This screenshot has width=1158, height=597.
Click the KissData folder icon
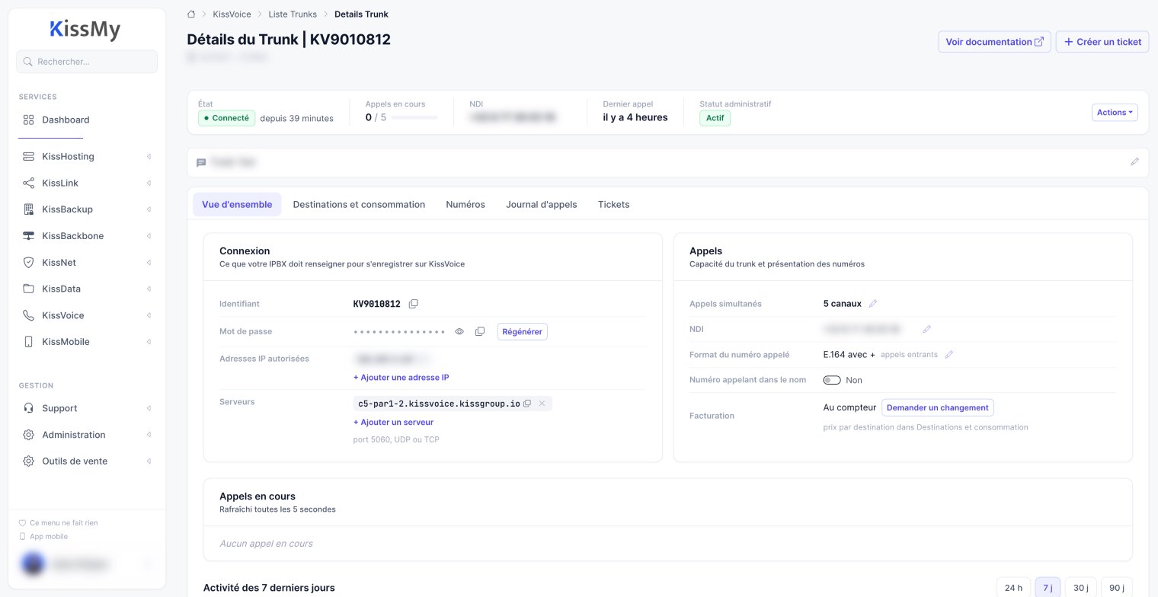point(28,289)
